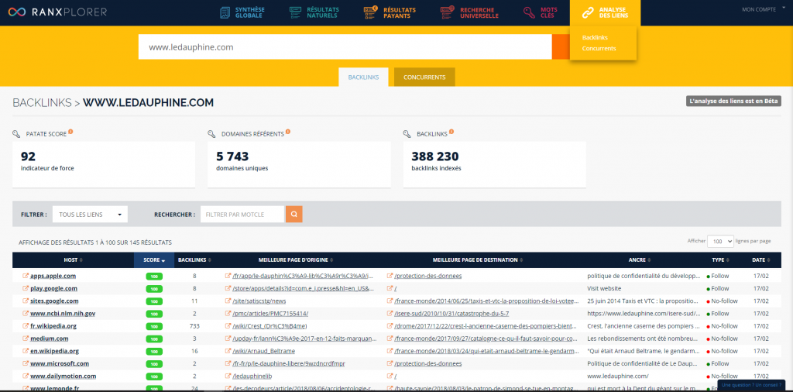Open the www.microsoft.com host link

pos(60,363)
